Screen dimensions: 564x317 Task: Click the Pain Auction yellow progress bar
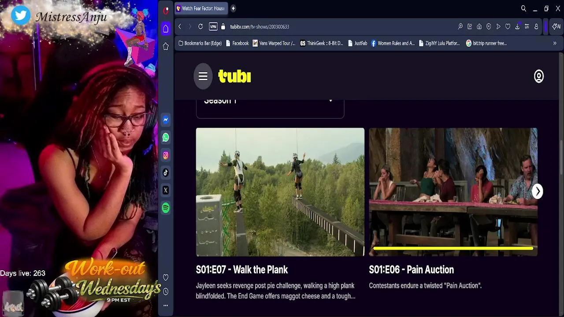[x=453, y=248]
